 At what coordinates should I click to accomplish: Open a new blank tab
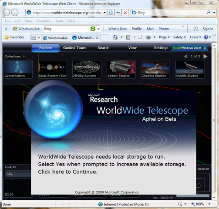point(105,38)
